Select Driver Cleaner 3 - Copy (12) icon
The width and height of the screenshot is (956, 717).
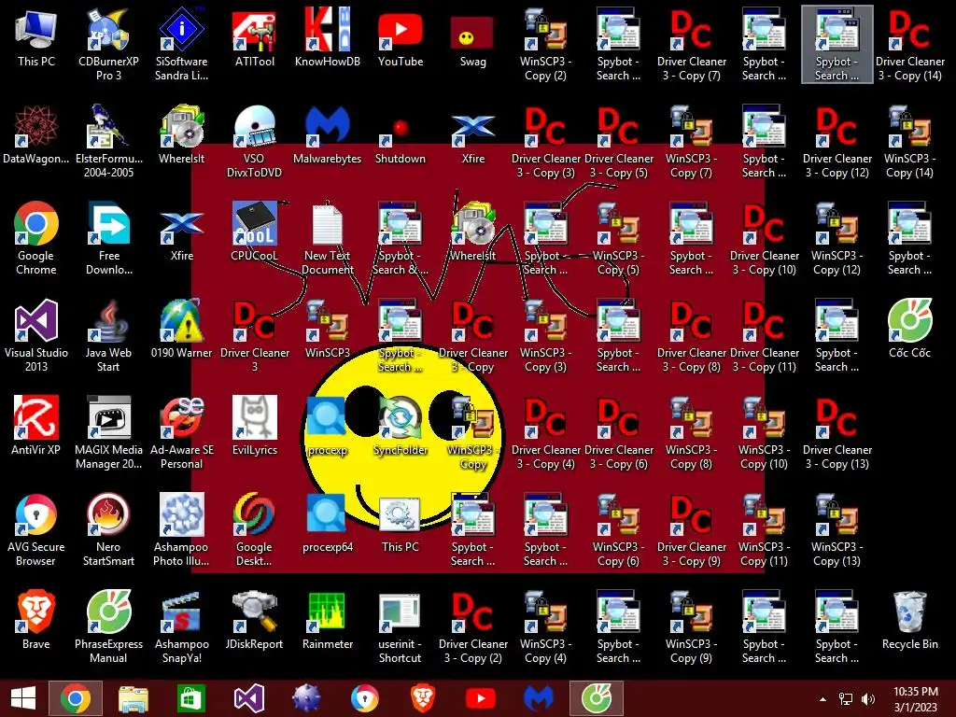(837, 142)
